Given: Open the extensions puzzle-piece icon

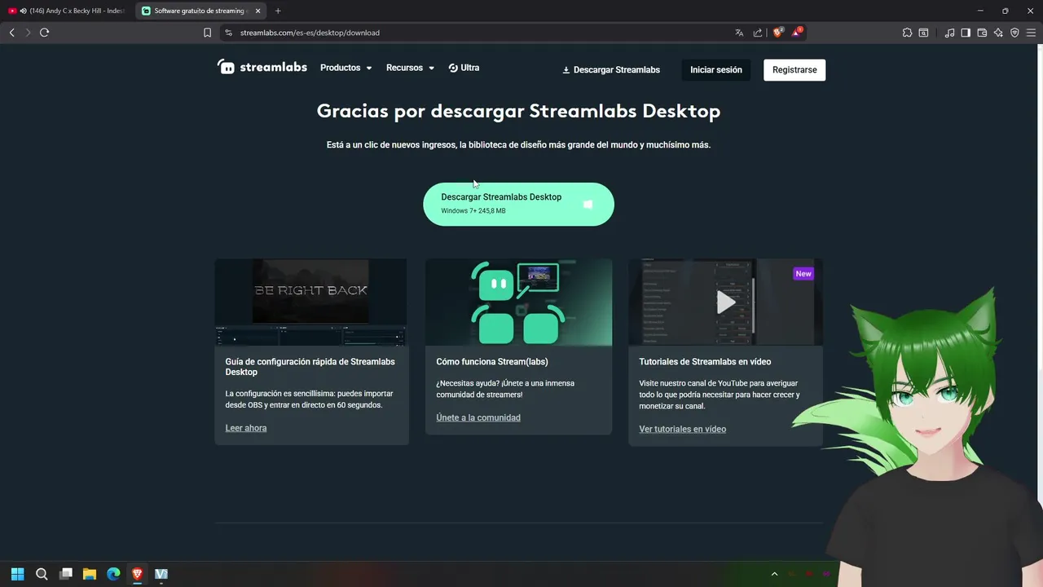Looking at the screenshot, I should (x=907, y=33).
